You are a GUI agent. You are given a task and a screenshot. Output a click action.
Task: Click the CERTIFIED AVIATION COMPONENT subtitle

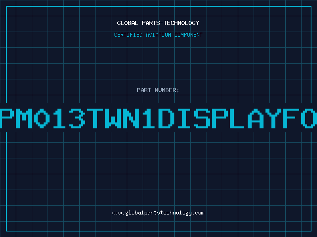pyautogui.click(x=158, y=35)
